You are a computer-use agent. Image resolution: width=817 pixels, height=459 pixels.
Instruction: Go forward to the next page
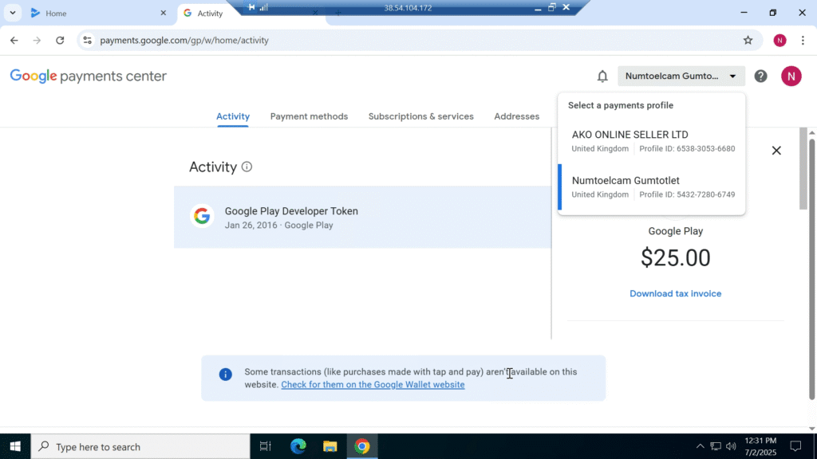coord(37,40)
